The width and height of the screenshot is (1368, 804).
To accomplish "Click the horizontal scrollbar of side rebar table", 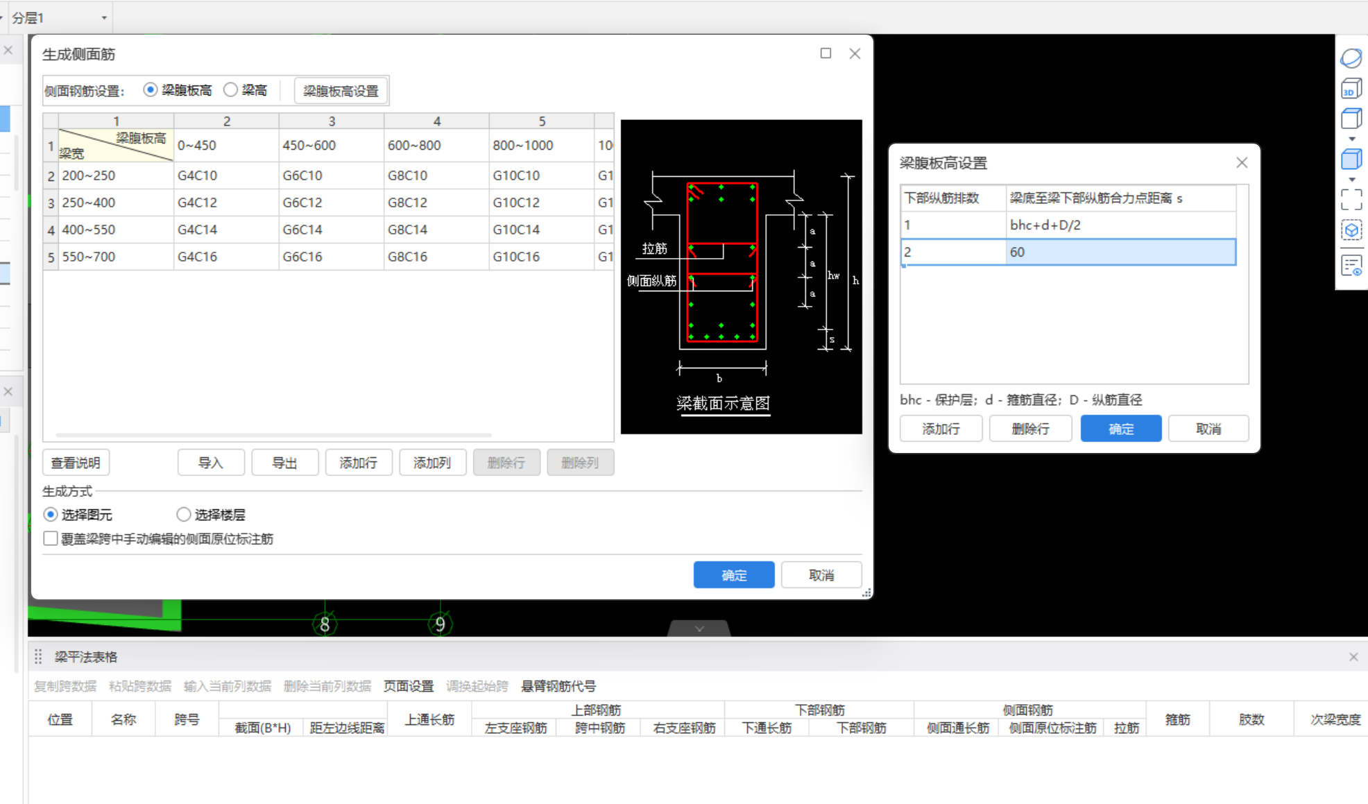I will [274, 435].
